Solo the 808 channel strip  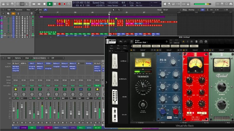[34, 123]
